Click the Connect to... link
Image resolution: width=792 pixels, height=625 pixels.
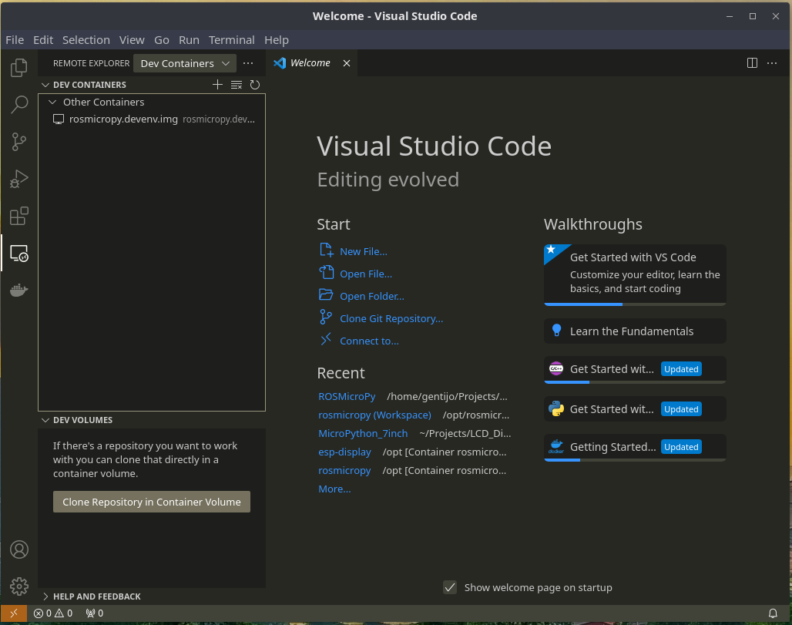pyautogui.click(x=369, y=341)
